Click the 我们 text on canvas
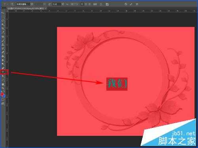 (117, 84)
